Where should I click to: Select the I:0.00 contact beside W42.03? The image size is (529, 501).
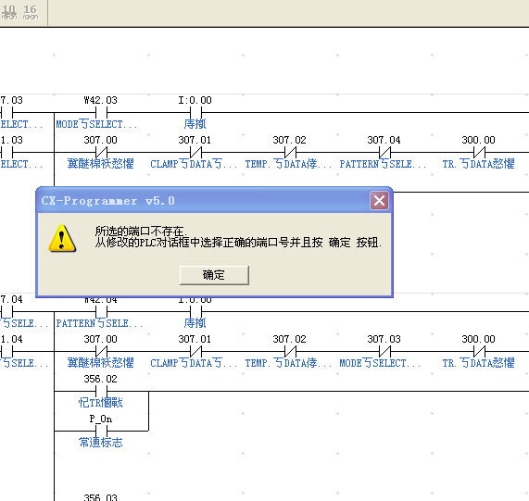(x=195, y=112)
